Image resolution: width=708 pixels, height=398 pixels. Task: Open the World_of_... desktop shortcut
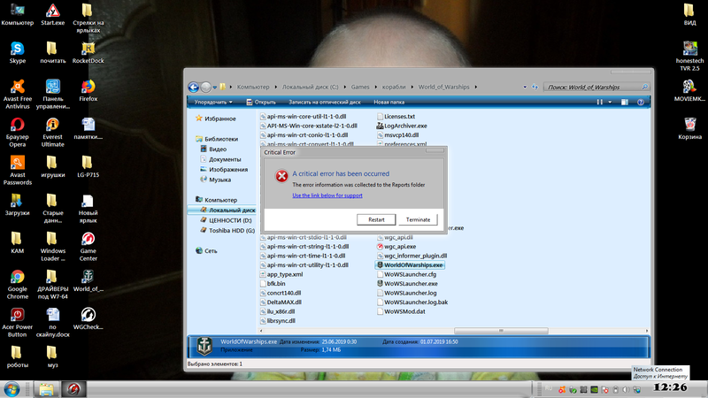(x=88, y=280)
